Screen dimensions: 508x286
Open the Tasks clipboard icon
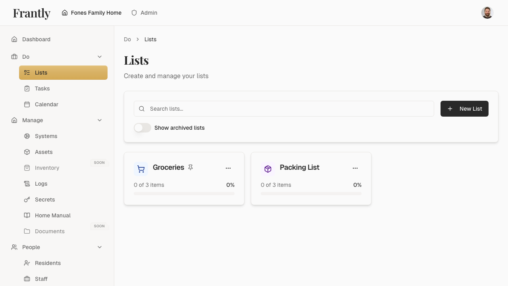tap(27, 88)
